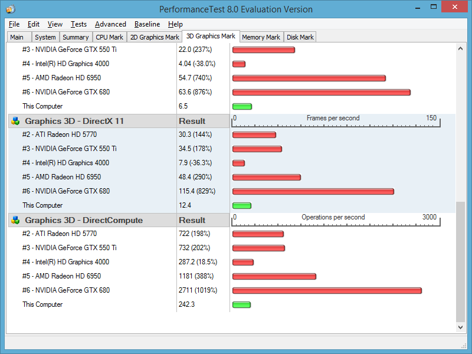Click the red bar for 63.6 (876%)

point(322,92)
